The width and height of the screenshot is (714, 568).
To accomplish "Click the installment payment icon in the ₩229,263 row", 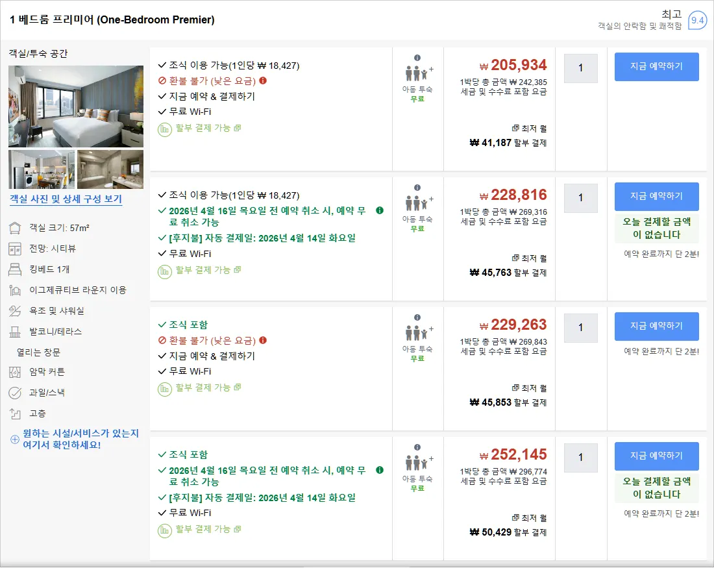I will pyautogui.click(x=164, y=389).
